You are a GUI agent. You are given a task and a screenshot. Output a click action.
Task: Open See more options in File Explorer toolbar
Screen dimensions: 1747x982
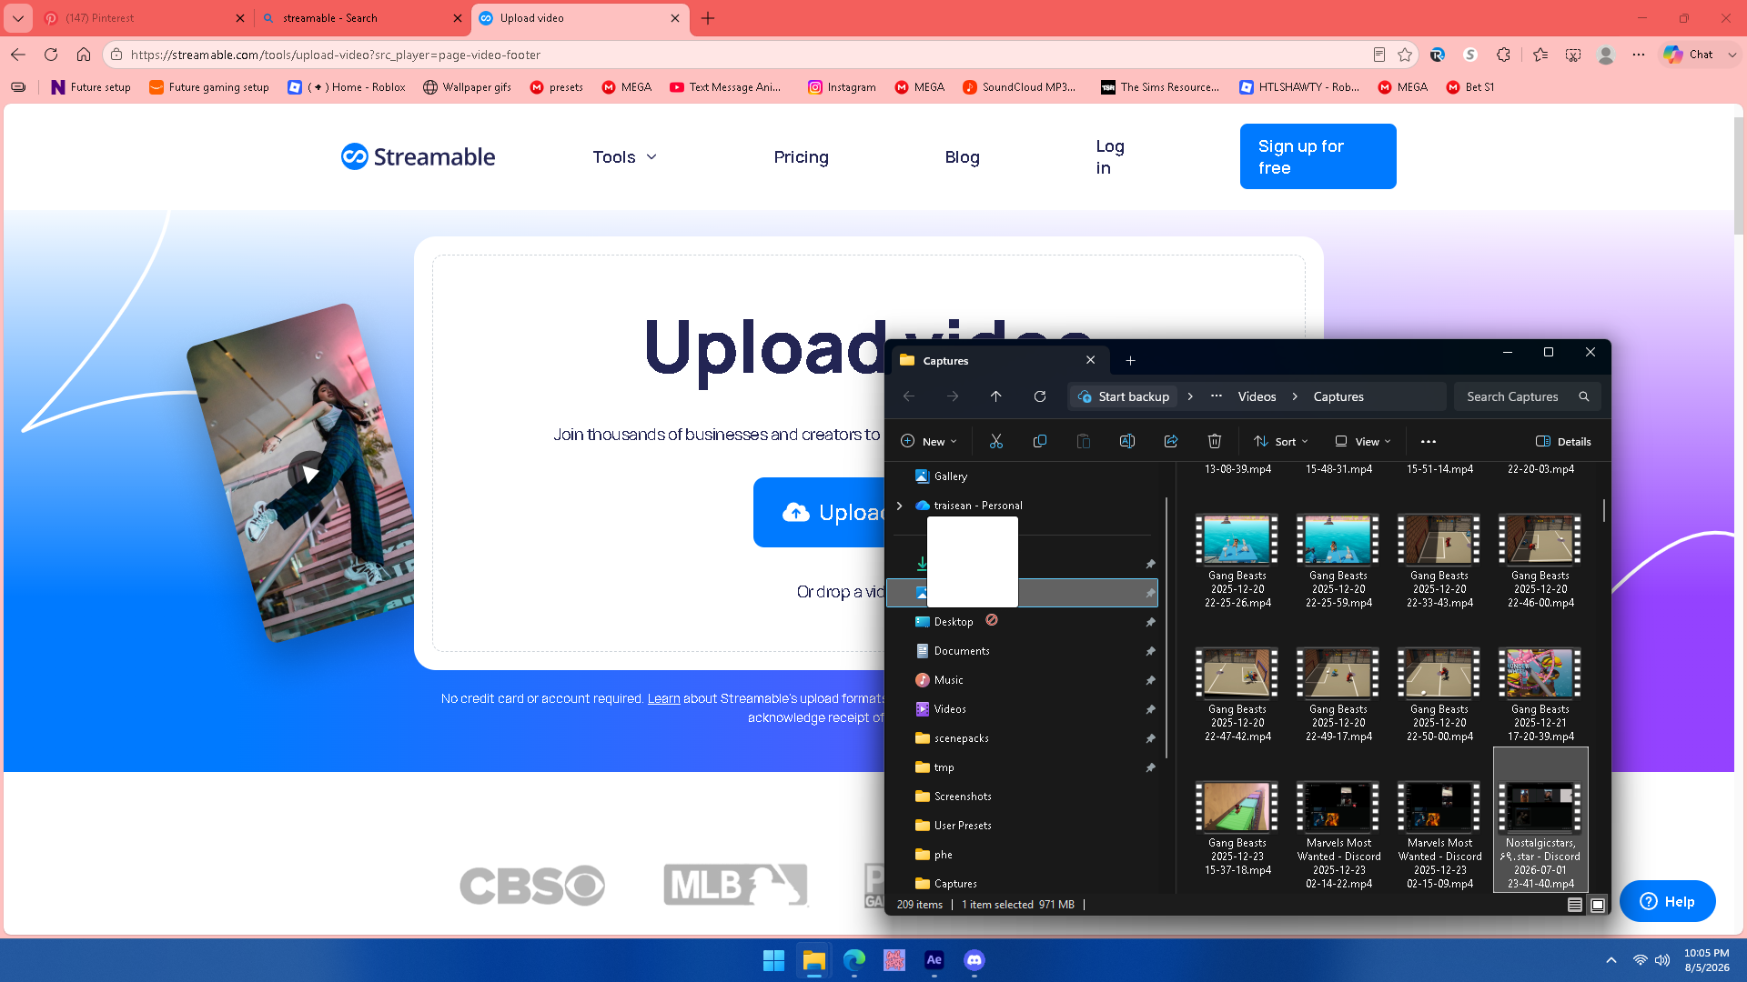point(1429,442)
